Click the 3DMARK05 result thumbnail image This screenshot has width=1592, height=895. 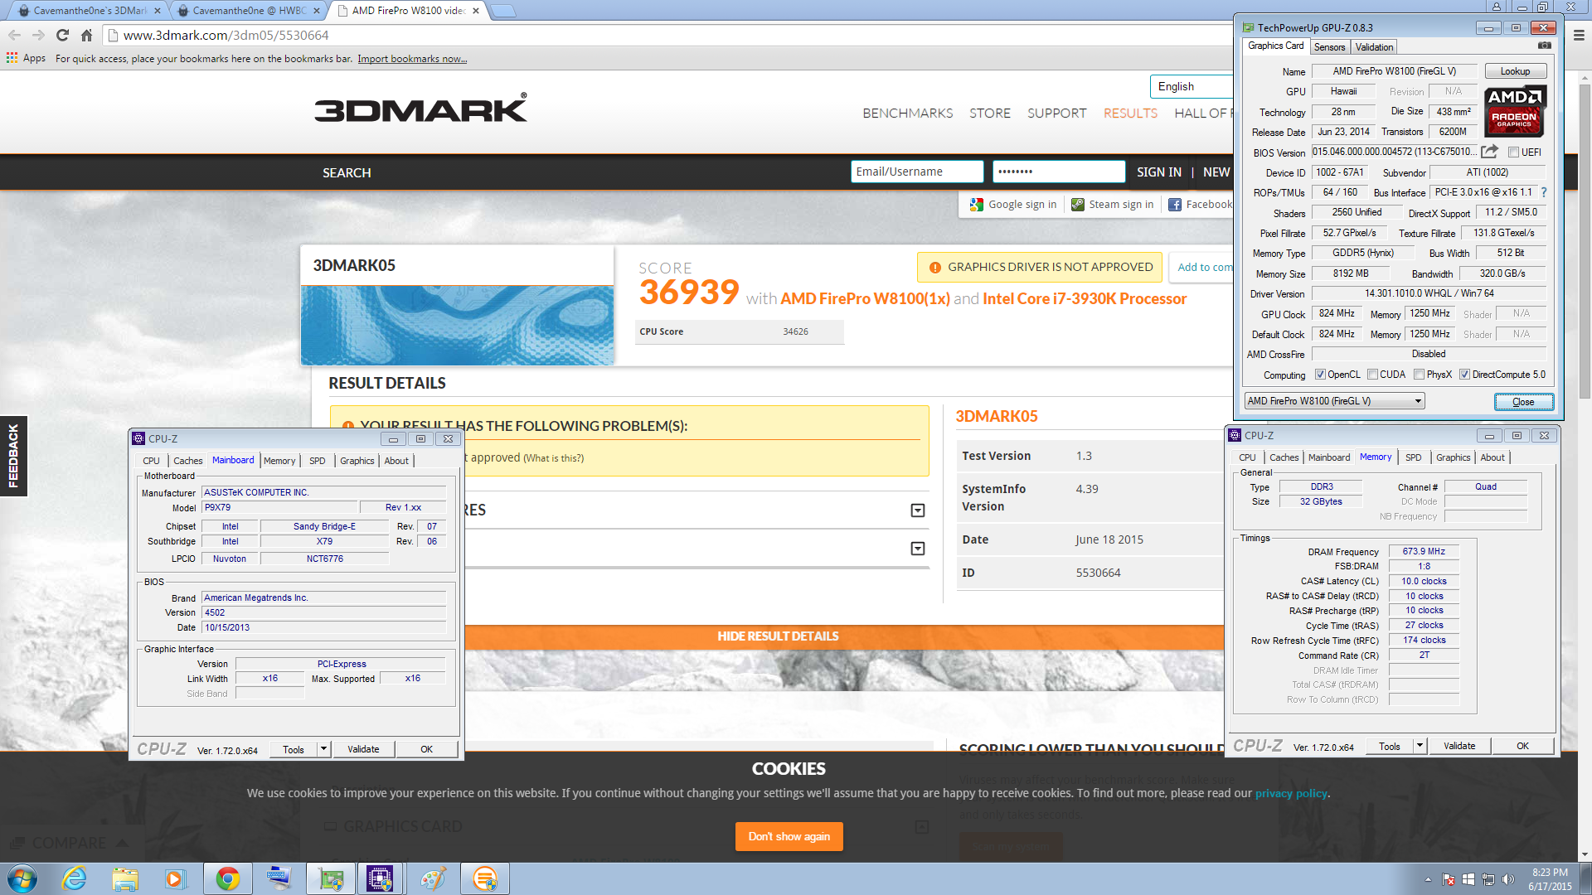click(457, 326)
